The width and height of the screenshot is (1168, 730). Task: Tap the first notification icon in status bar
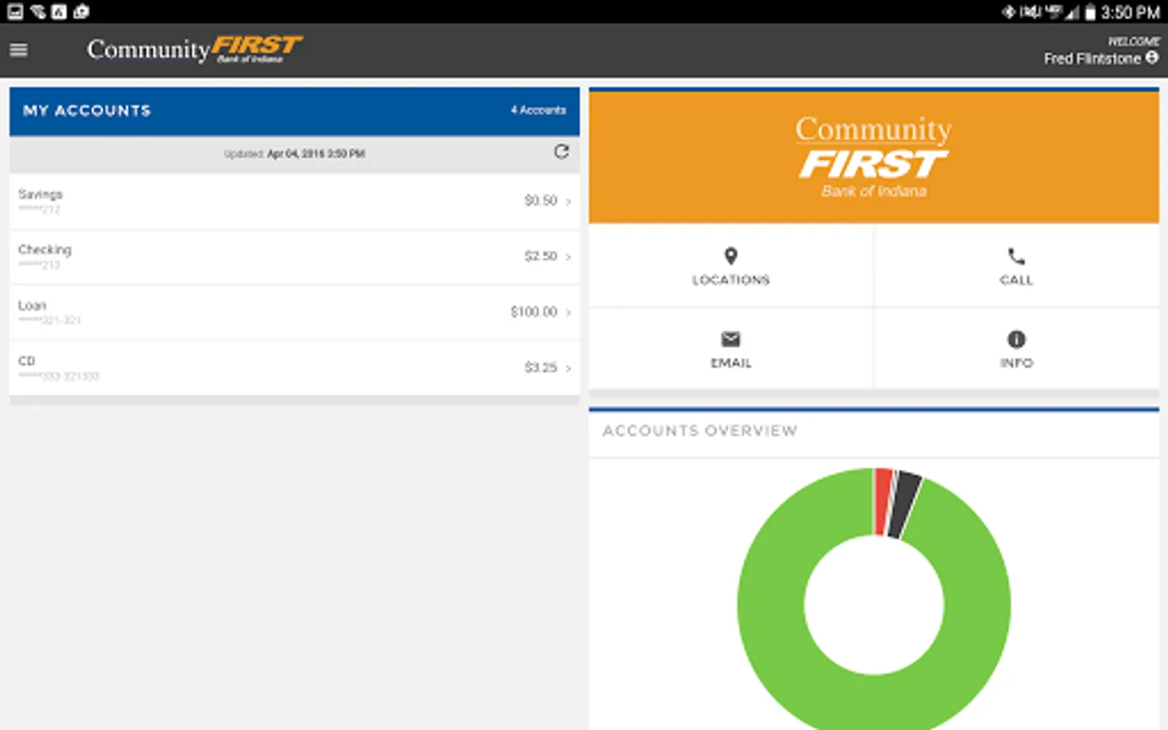point(15,11)
